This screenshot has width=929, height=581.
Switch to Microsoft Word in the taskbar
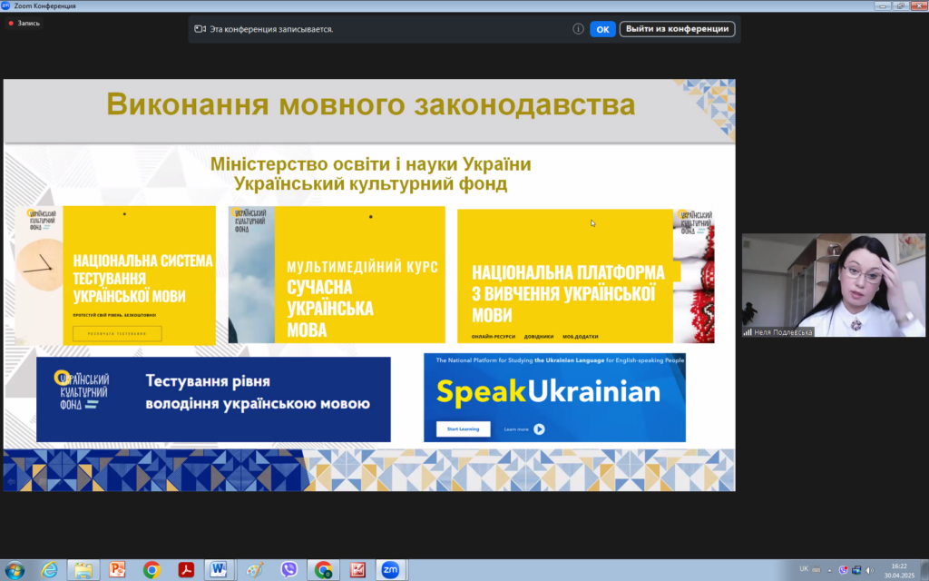point(220,570)
